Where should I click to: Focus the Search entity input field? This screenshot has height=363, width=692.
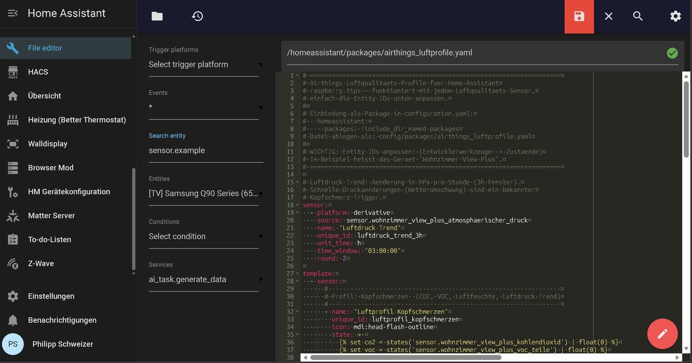(x=205, y=150)
